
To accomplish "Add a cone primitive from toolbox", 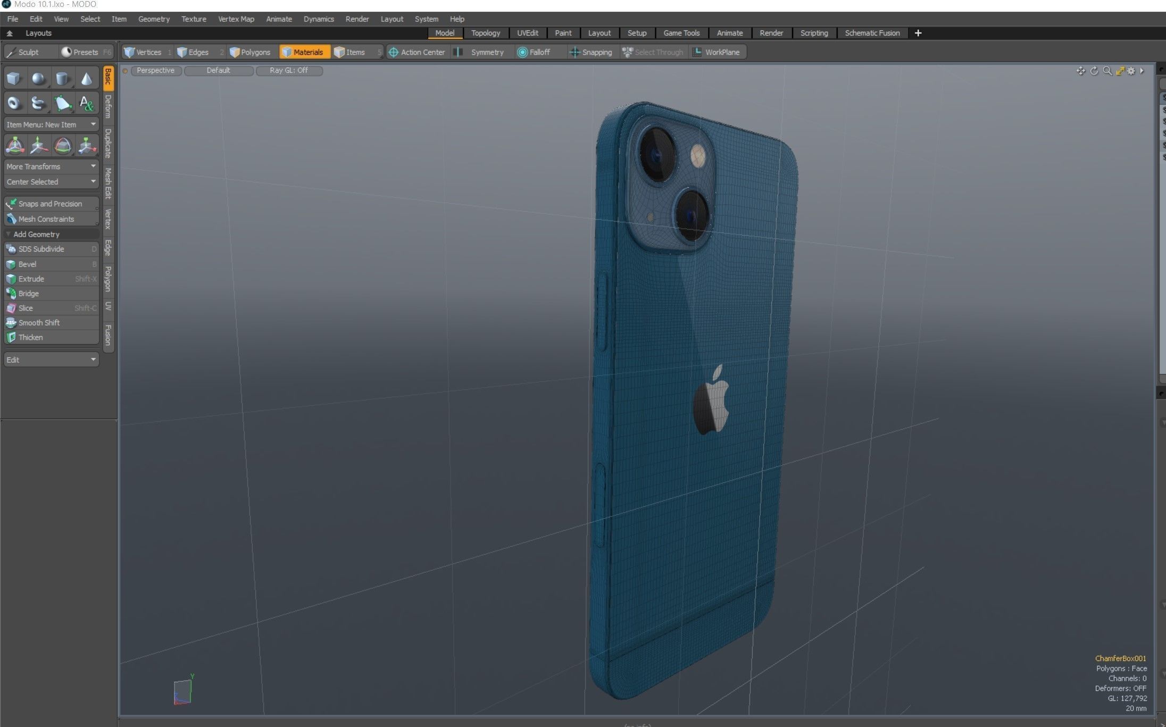I will point(86,79).
